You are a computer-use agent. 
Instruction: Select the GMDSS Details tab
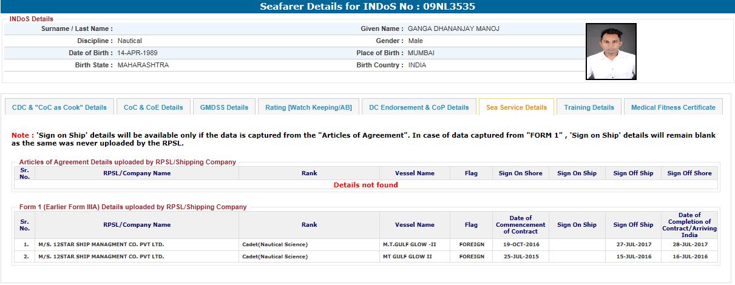click(x=224, y=107)
